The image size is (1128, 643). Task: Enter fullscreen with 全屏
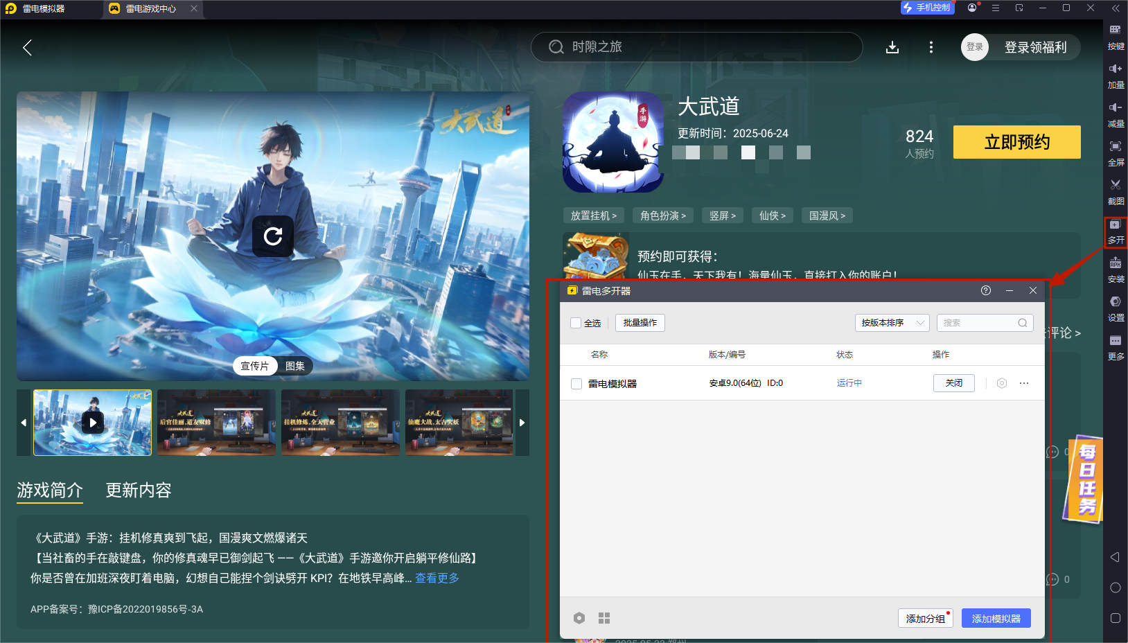pos(1116,154)
